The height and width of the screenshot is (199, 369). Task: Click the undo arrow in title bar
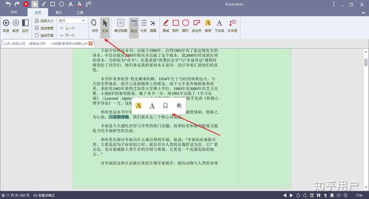[8, 4]
